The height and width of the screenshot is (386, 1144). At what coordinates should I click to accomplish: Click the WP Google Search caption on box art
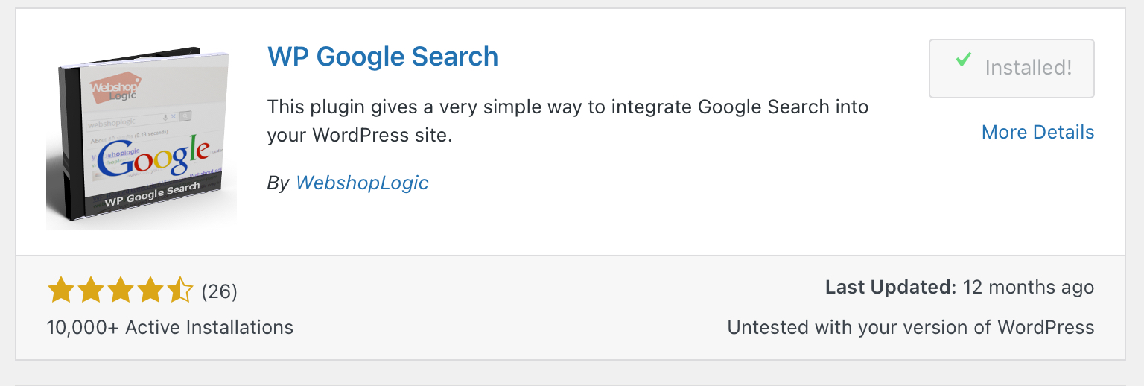click(152, 196)
